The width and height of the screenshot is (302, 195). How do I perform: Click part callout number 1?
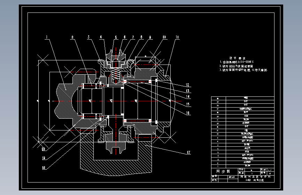pyautogui.click(x=47, y=37)
